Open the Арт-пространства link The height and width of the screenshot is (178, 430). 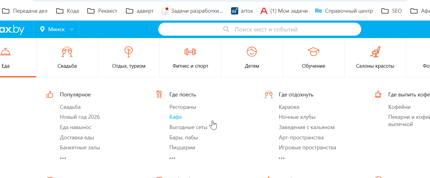click(301, 138)
